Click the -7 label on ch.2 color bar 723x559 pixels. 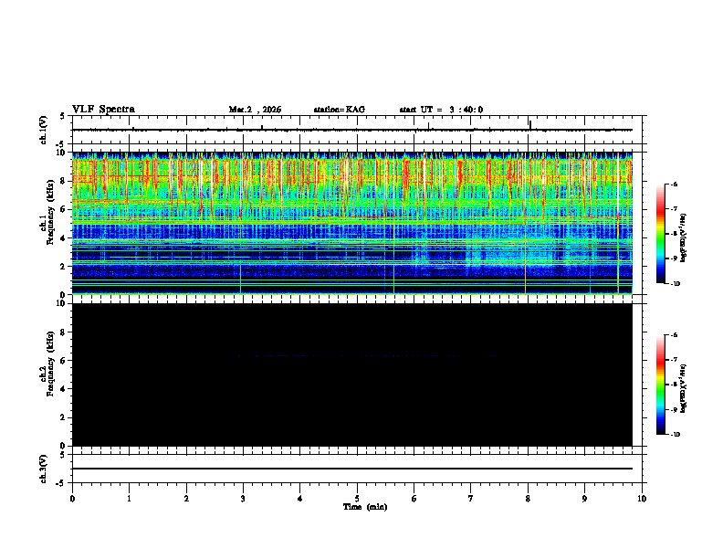tap(674, 360)
